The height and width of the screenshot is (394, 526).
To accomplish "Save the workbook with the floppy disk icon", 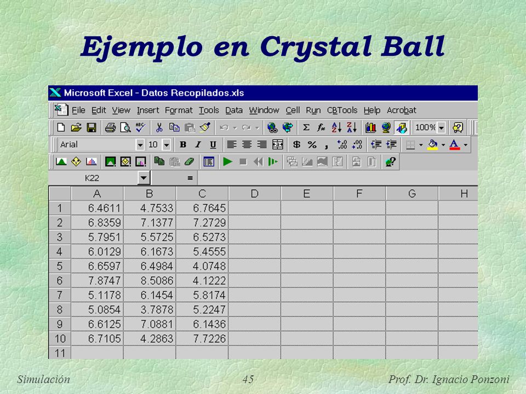I will 92,128.
